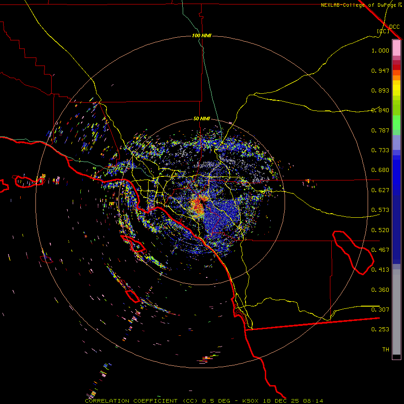
Task: Click the pink segment at the color bar top
Action: pyautogui.click(x=396, y=48)
